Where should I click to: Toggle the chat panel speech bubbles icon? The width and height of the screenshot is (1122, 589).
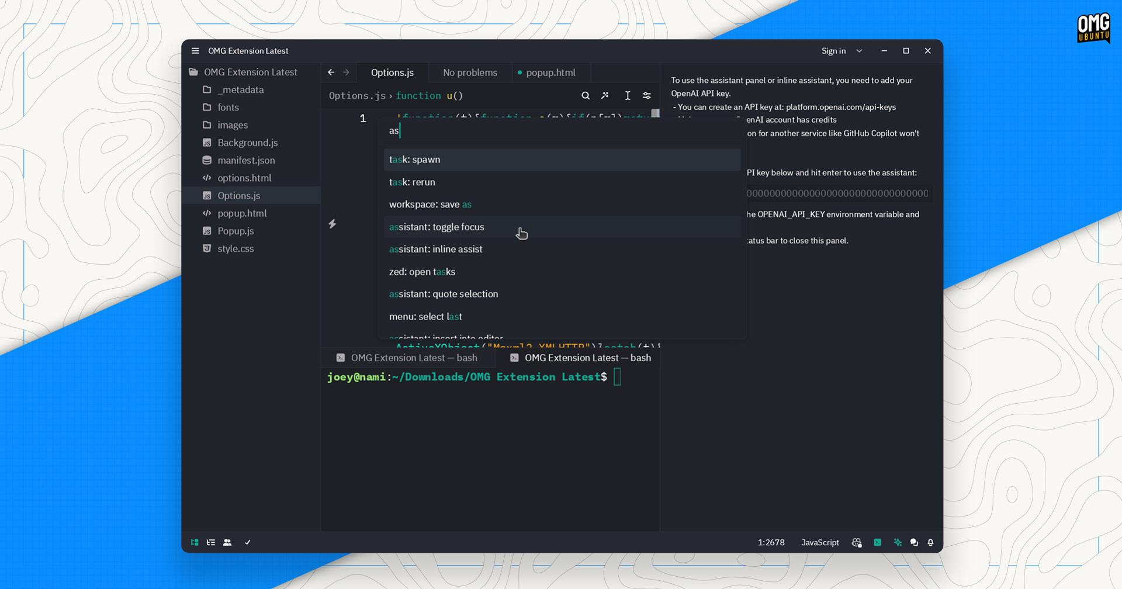click(914, 542)
